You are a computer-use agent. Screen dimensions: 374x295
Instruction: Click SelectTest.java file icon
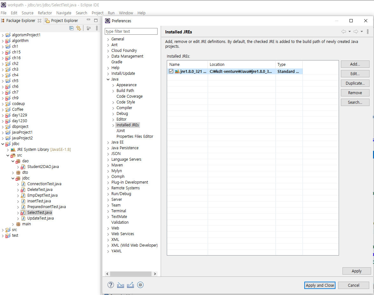point(23,213)
